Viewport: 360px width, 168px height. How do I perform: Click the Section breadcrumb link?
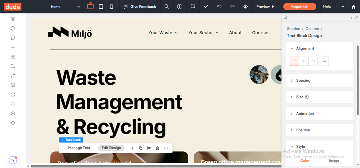click(x=293, y=29)
